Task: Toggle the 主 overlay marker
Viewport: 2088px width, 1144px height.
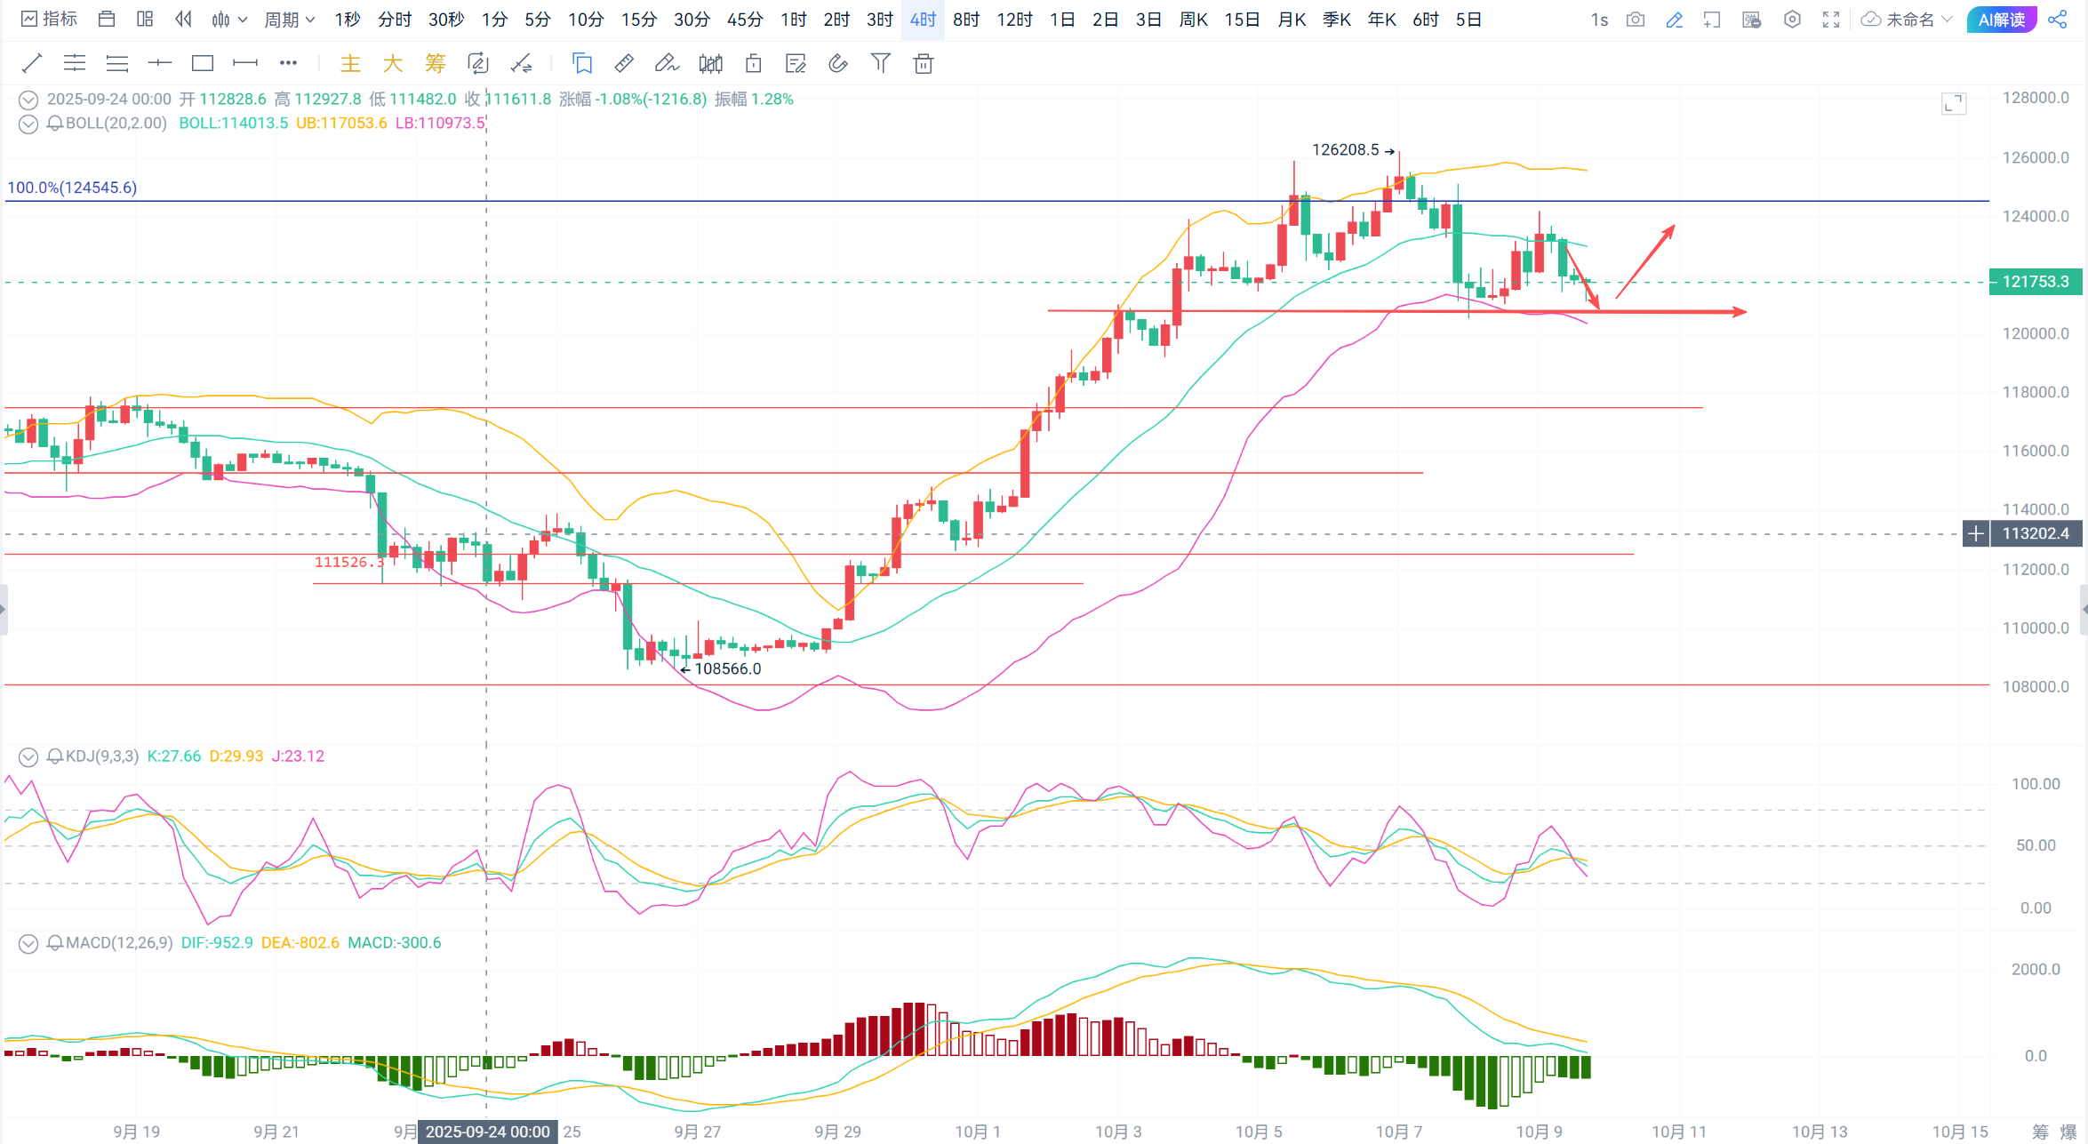Action: click(x=350, y=63)
